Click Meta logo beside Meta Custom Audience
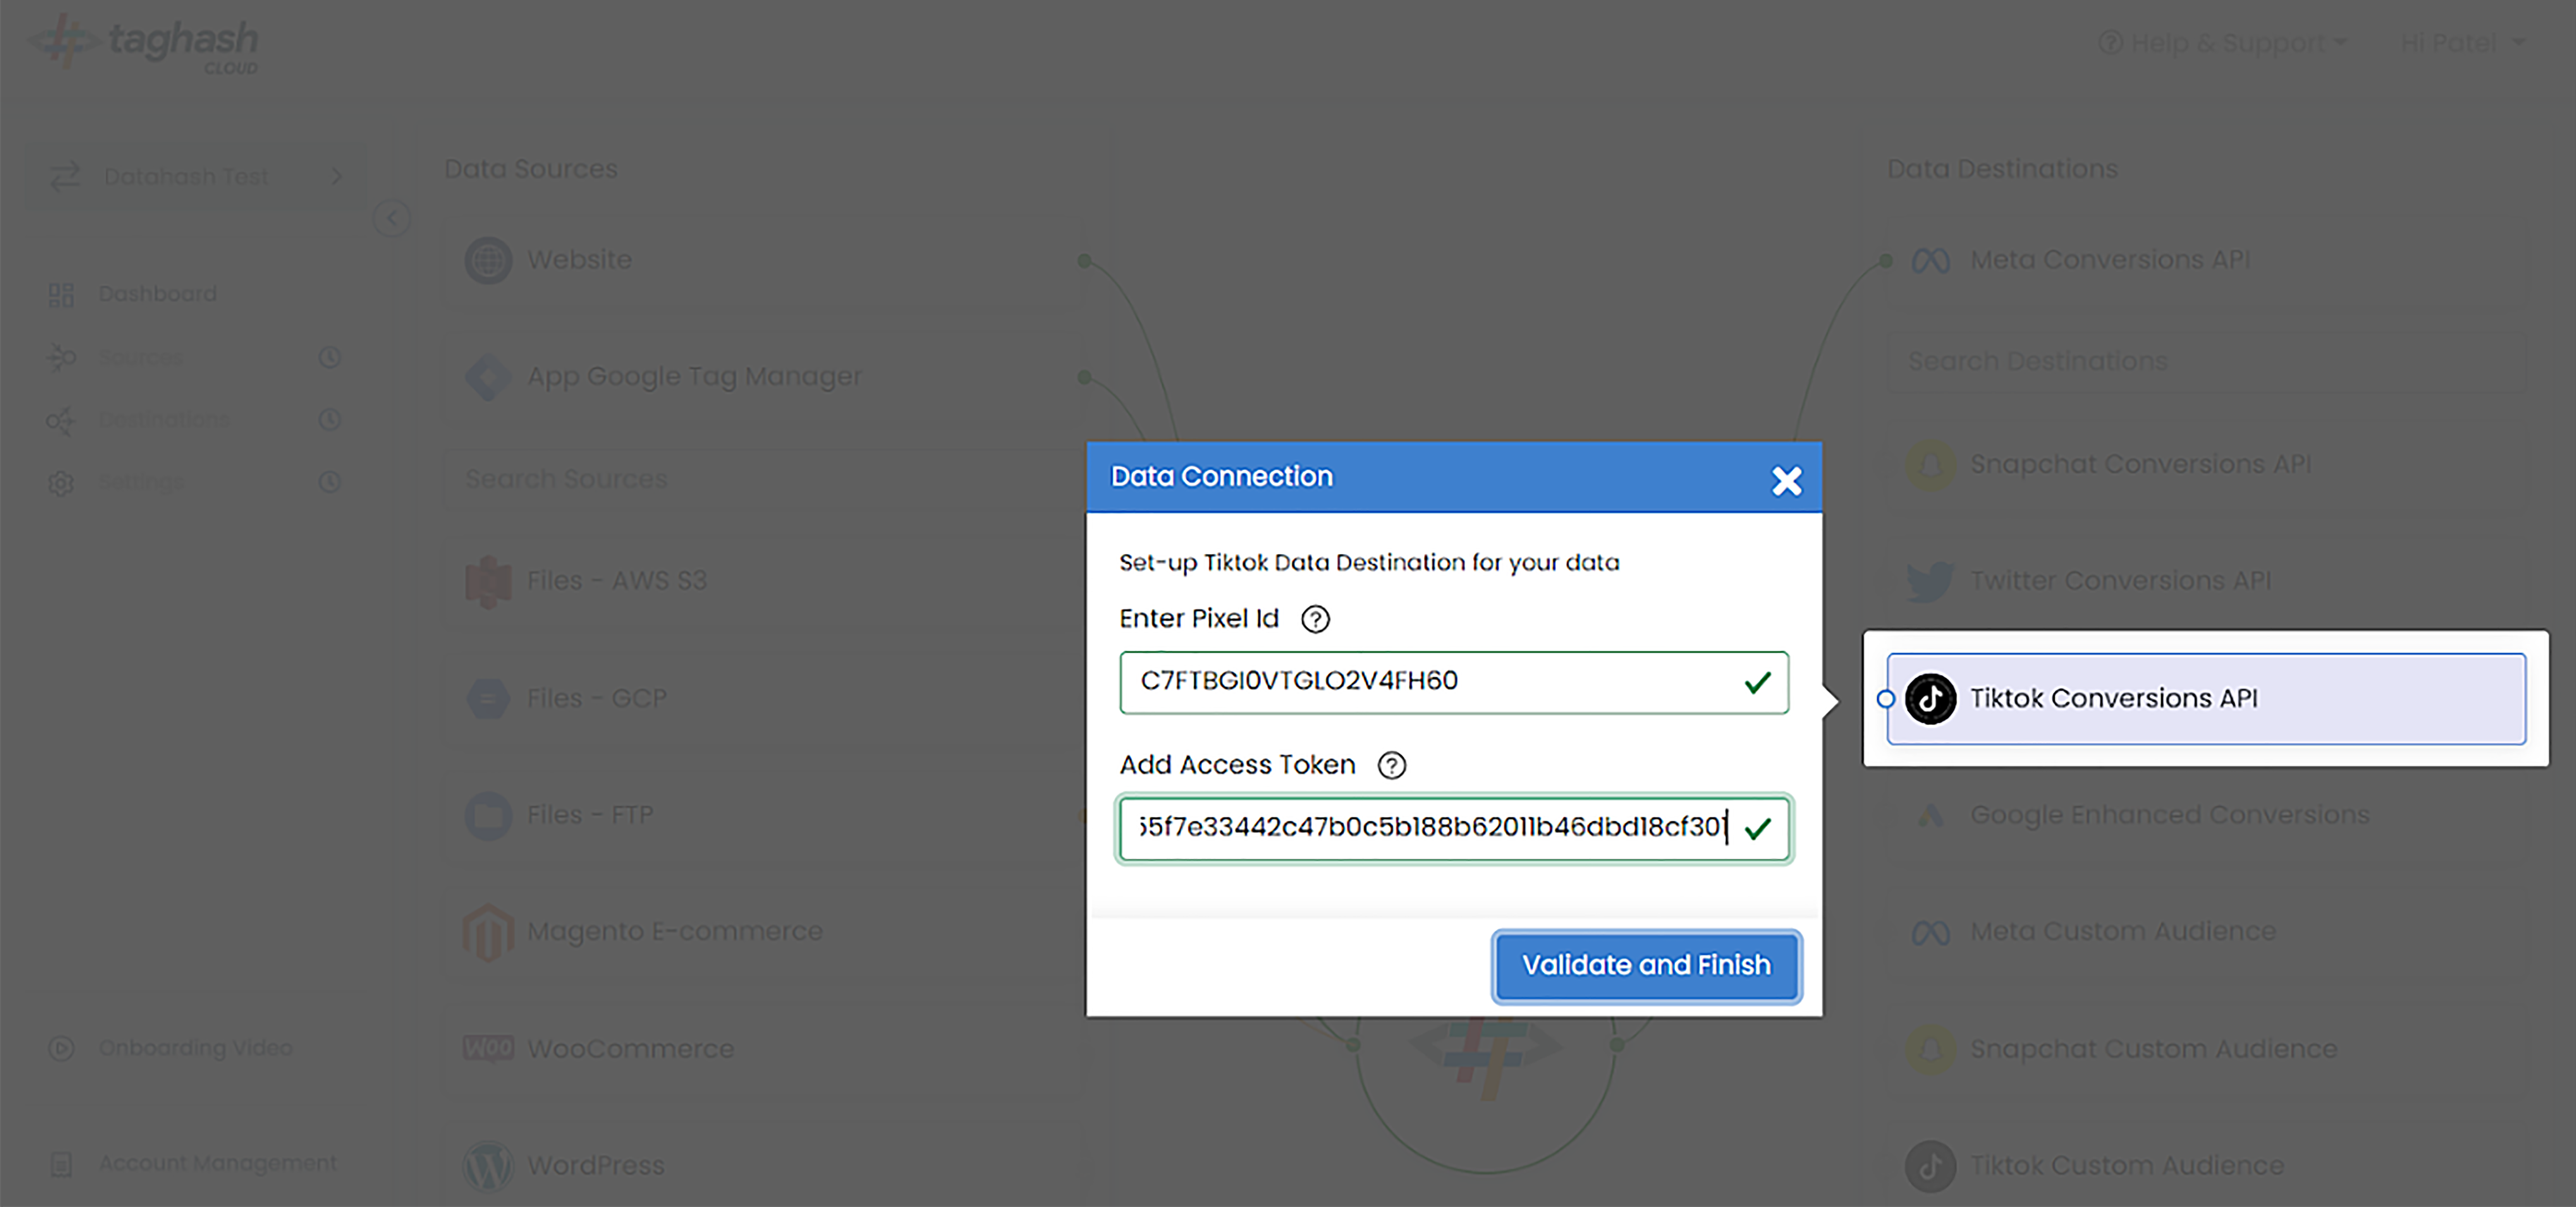Screen dimensions: 2576x1207 [1930, 932]
